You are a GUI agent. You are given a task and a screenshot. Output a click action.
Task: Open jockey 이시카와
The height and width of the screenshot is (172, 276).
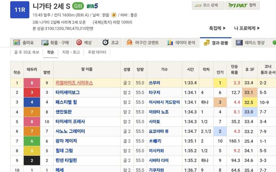[156, 151]
